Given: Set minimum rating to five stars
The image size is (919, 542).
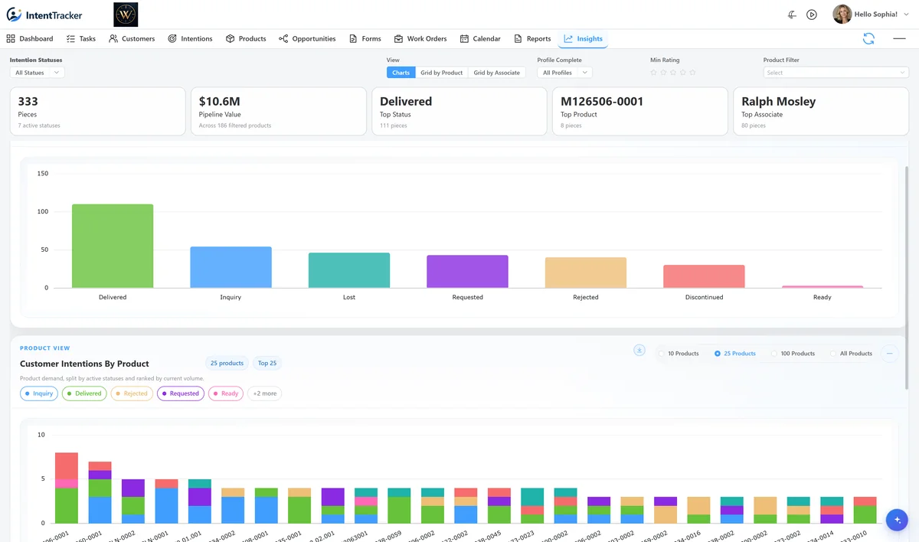Looking at the screenshot, I should coord(692,73).
